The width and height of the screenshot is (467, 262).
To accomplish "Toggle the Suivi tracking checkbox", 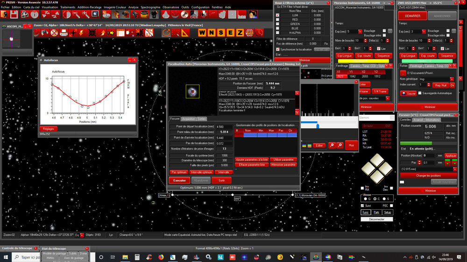I will click(x=362, y=206).
